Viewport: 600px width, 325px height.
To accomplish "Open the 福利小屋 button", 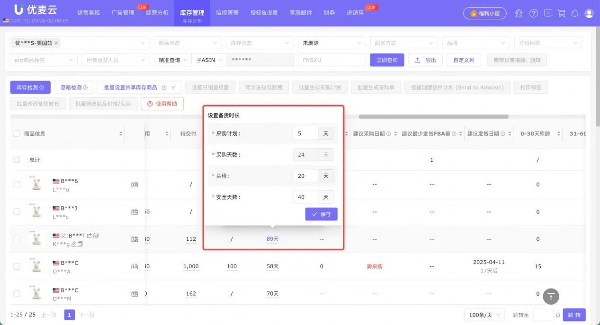I will pyautogui.click(x=485, y=13).
